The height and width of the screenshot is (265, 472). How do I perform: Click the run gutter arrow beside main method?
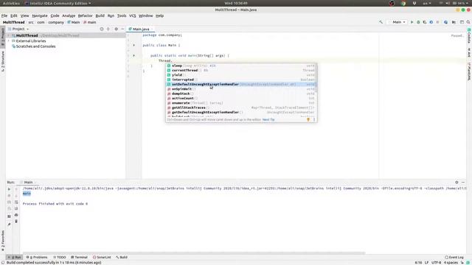[x=134, y=56]
